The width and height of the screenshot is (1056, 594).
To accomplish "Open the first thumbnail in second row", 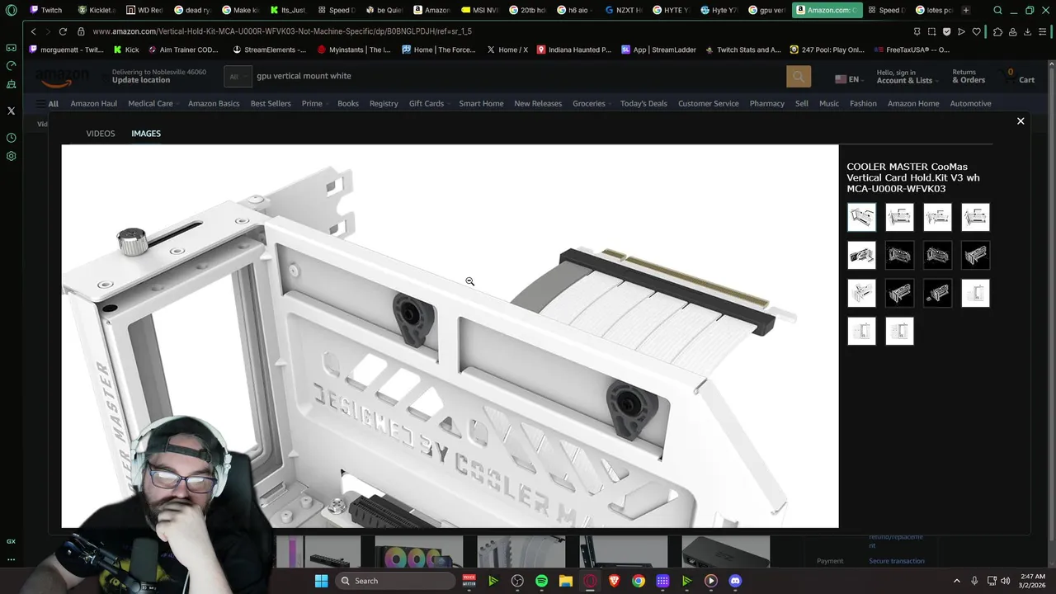I will [861, 255].
